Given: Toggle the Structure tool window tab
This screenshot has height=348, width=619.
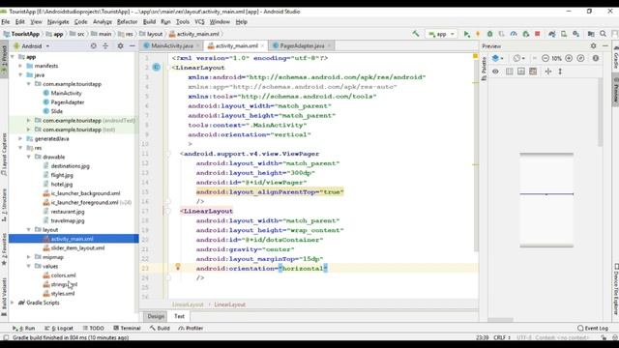Looking at the screenshot, I should click(x=4, y=205).
